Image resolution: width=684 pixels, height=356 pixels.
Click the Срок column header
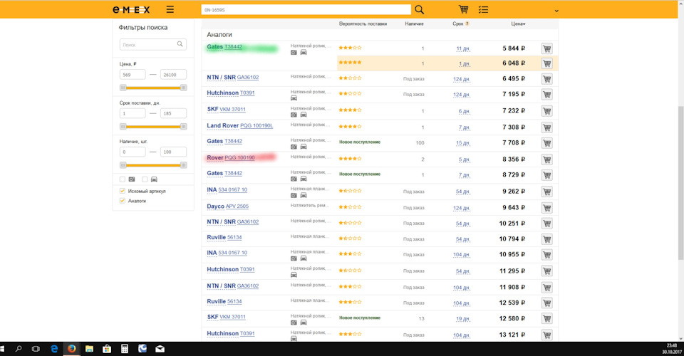click(457, 24)
